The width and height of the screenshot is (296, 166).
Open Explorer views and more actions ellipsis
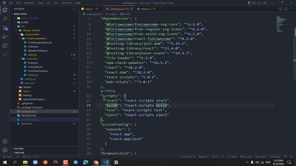coord(74,9)
